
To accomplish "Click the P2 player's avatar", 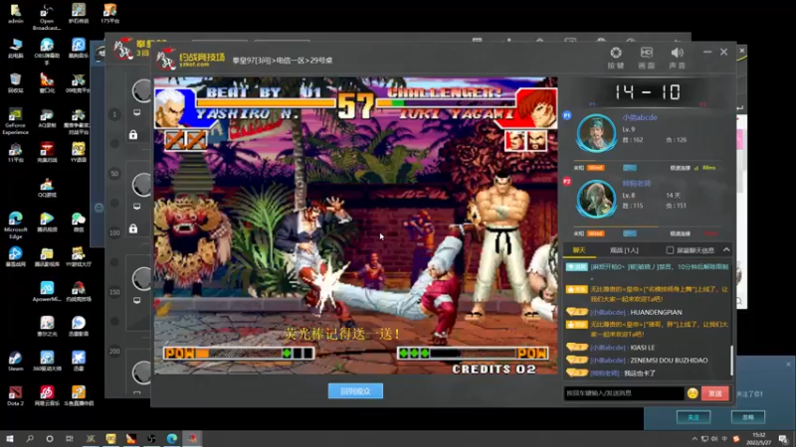I will coord(596,199).
